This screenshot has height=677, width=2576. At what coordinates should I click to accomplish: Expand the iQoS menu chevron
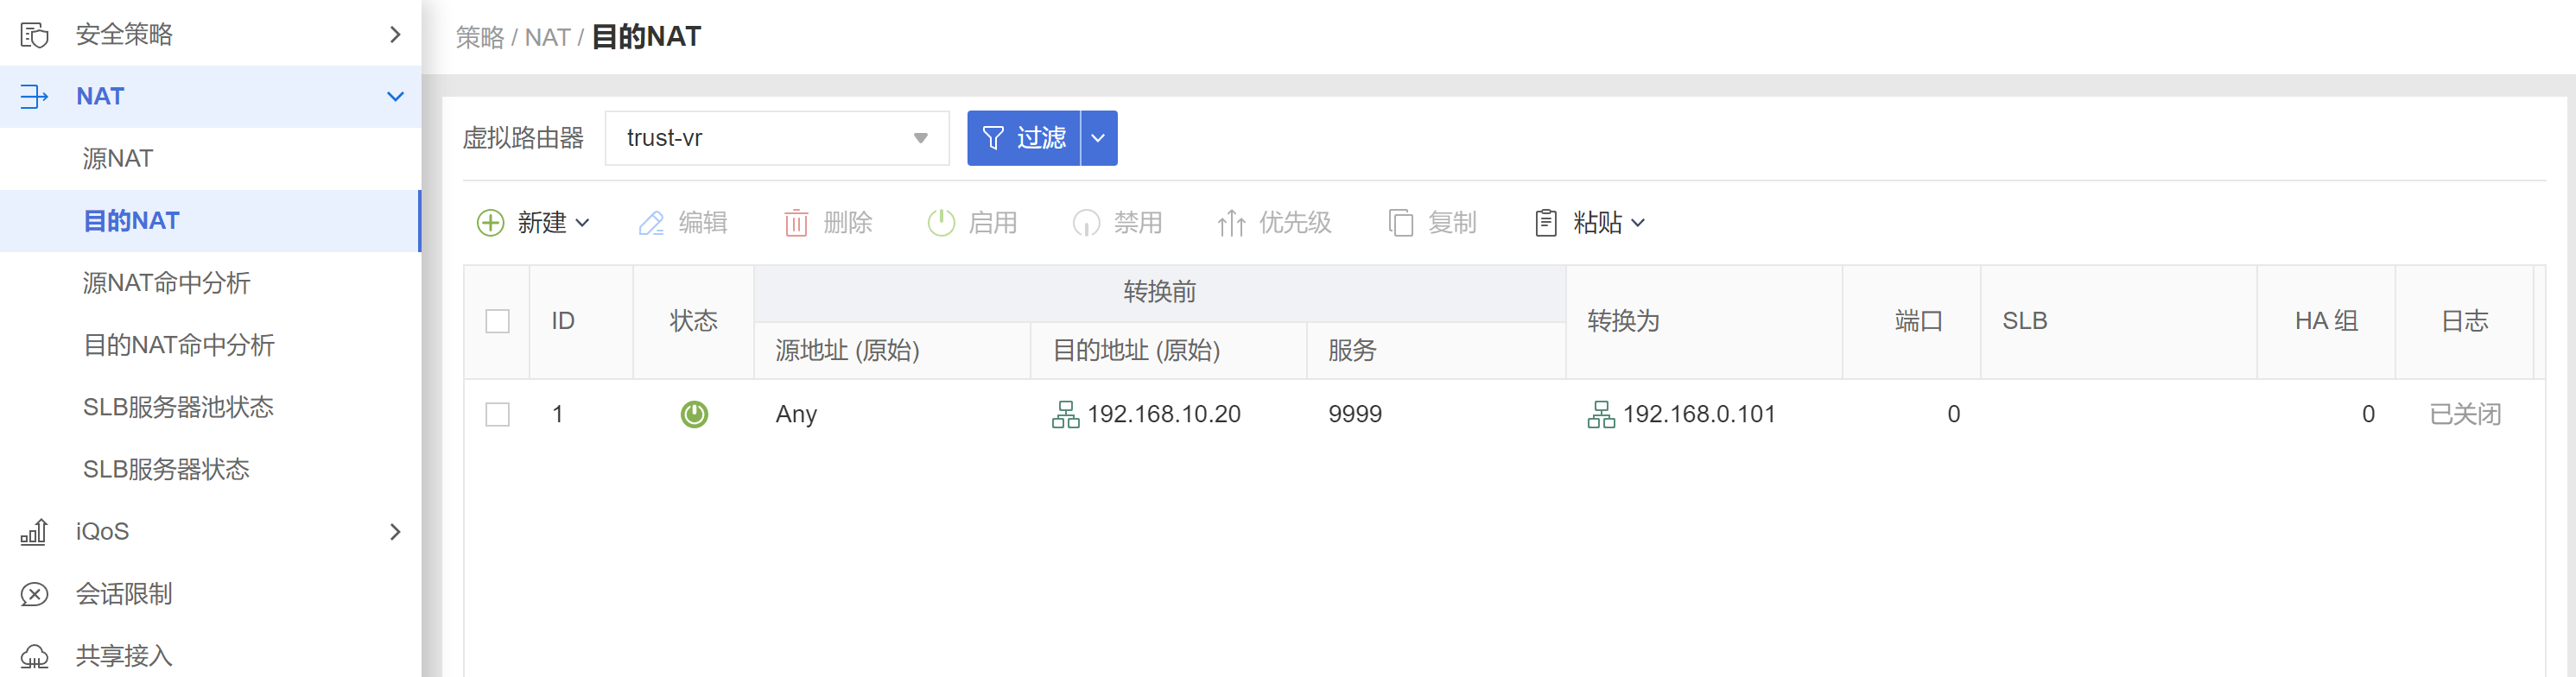pos(395,532)
